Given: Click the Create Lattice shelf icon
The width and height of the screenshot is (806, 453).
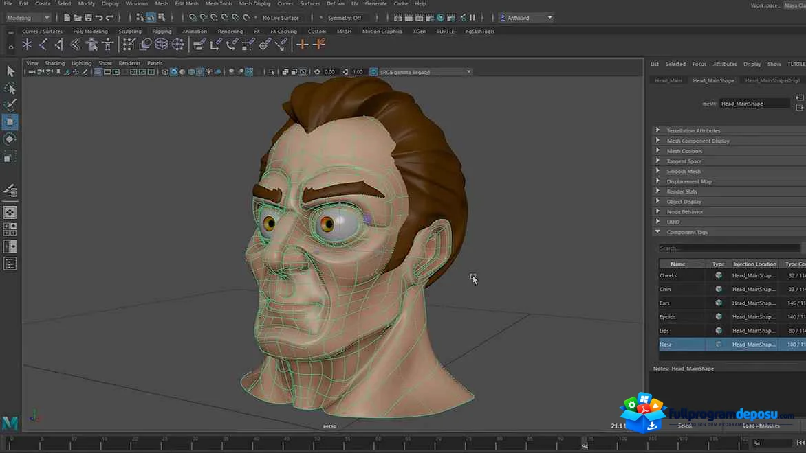Looking at the screenshot, I should tap(162, 45).
